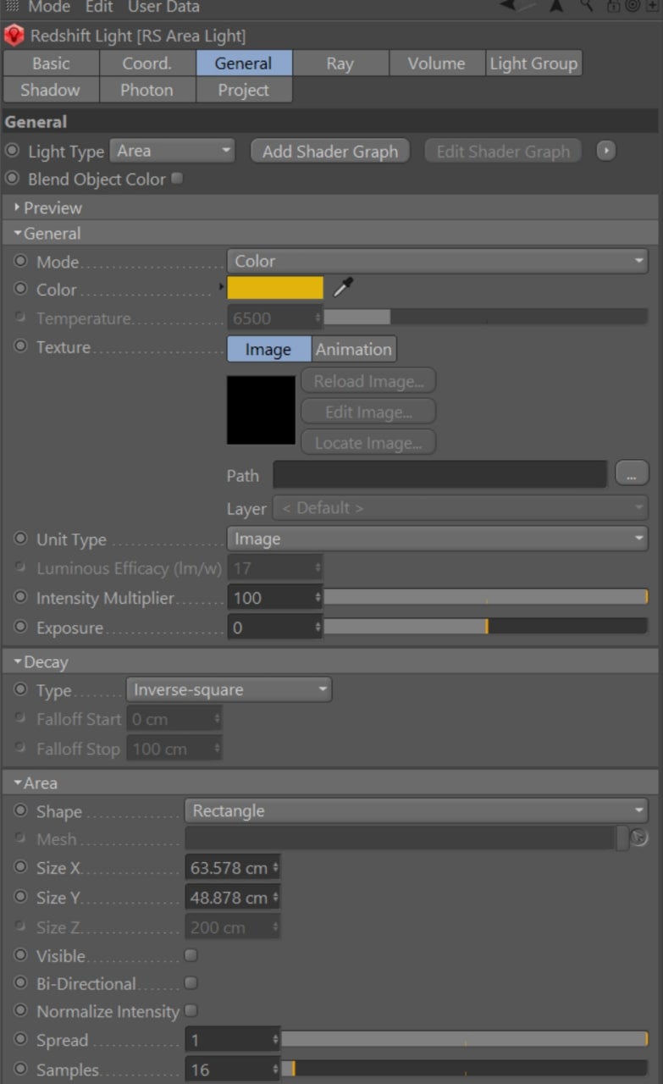Click the browse button next to Path

[x=632, y=473]
